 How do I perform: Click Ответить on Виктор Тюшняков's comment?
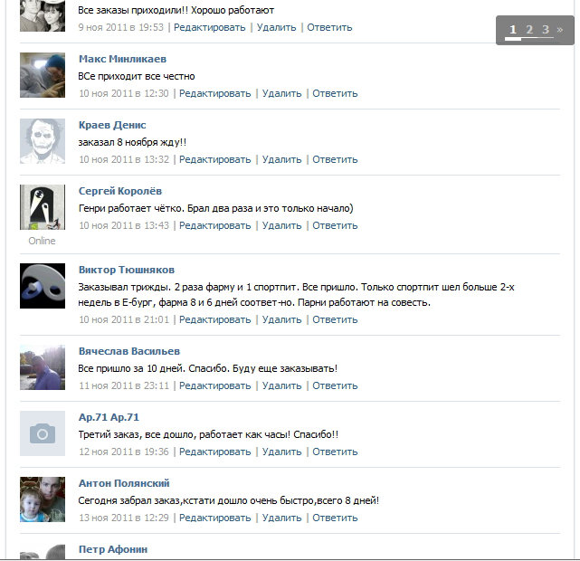[x=335, y=319]
